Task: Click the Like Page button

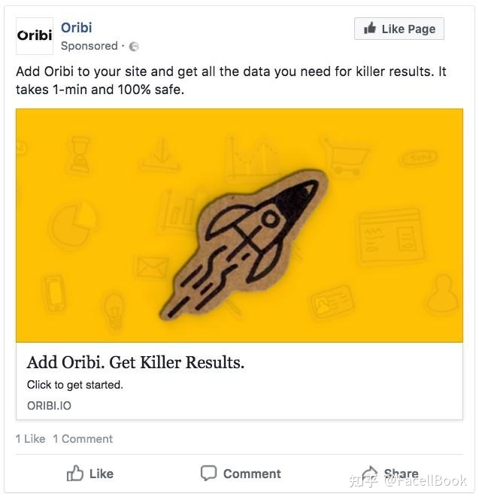Action: pos(399,29)
